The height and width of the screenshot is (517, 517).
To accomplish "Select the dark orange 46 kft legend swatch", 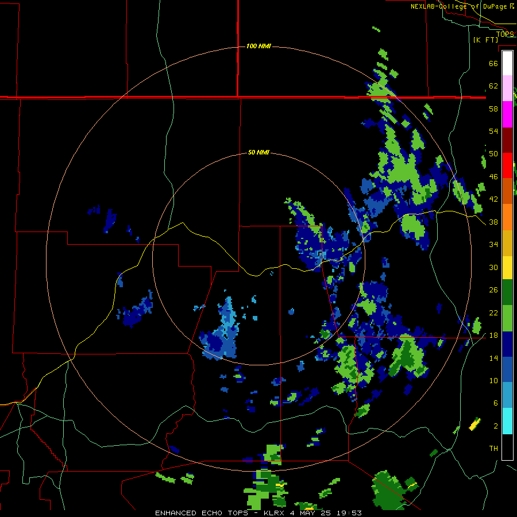I will pos(507,191).
